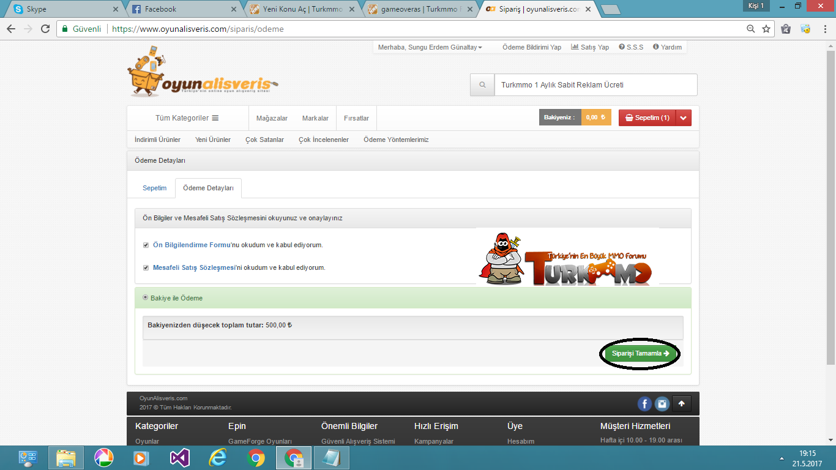Click the Satış Yap link

point(590,47)
